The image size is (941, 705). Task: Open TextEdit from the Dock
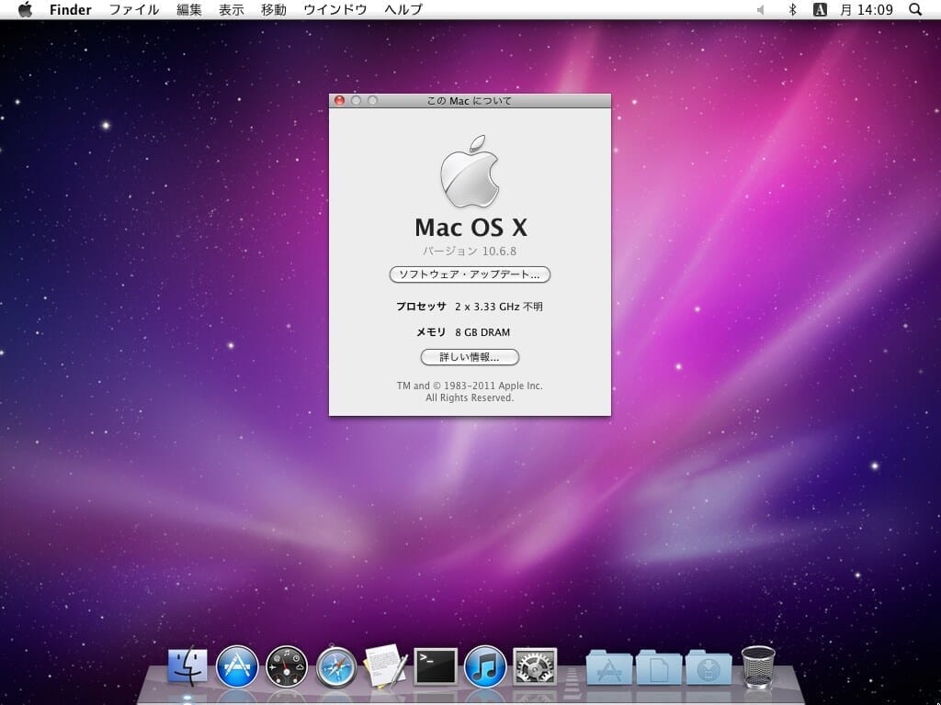click(386, 666)
